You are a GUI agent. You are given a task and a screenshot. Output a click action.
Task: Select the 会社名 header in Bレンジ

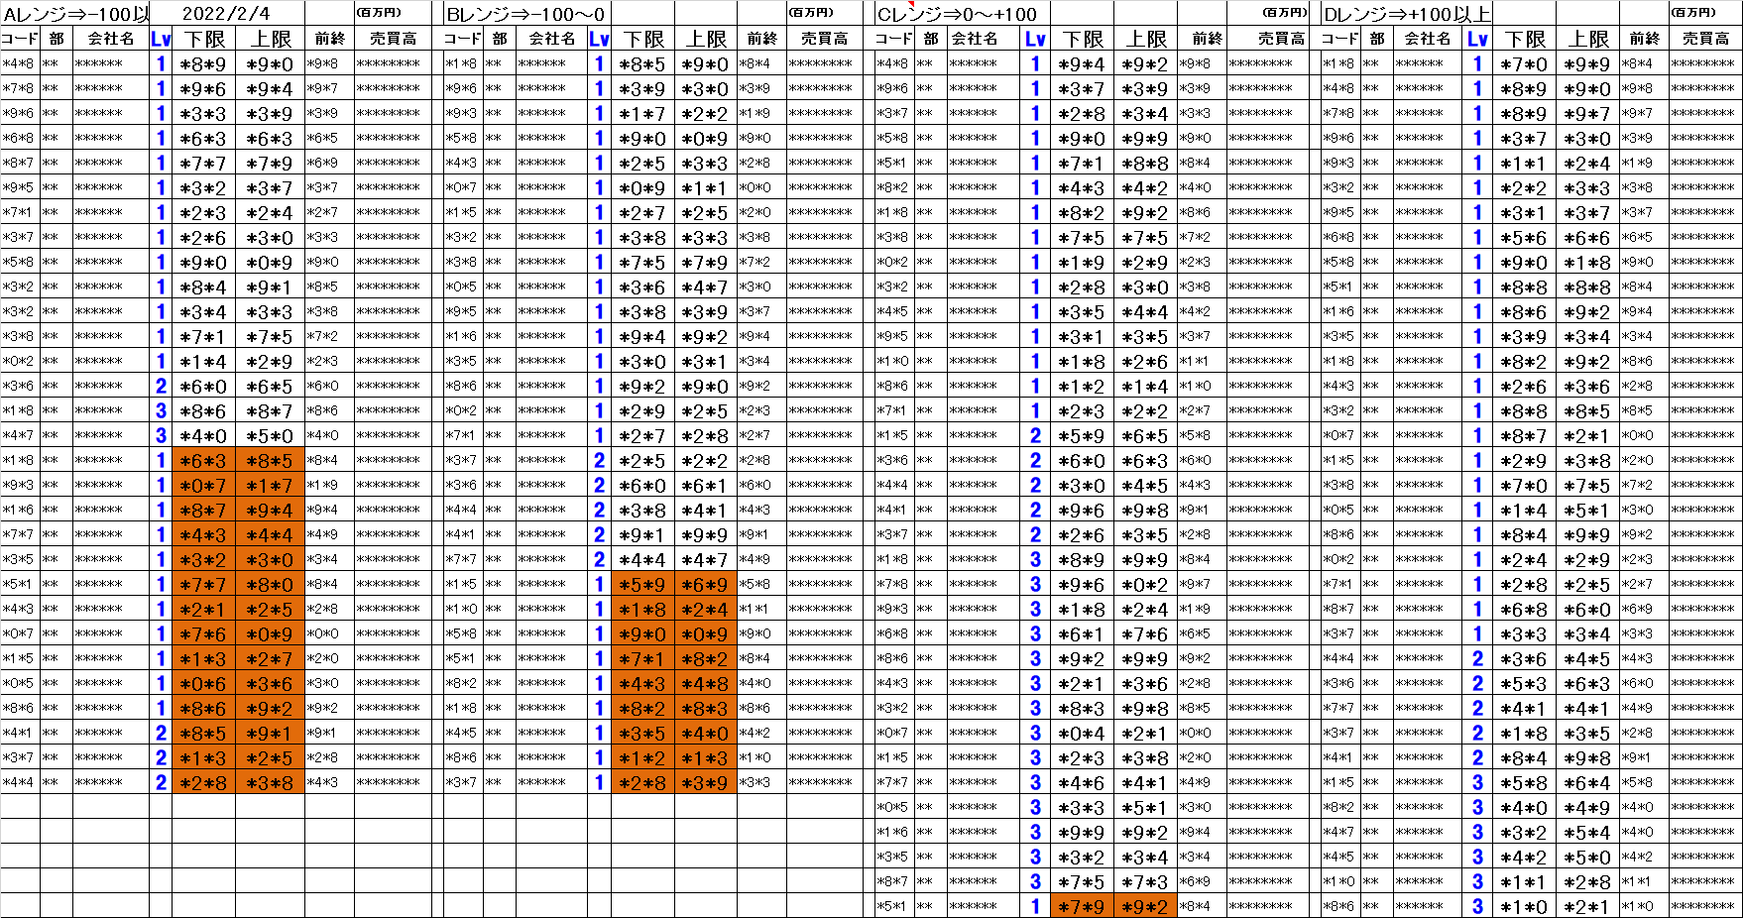[x=551, y=39]
